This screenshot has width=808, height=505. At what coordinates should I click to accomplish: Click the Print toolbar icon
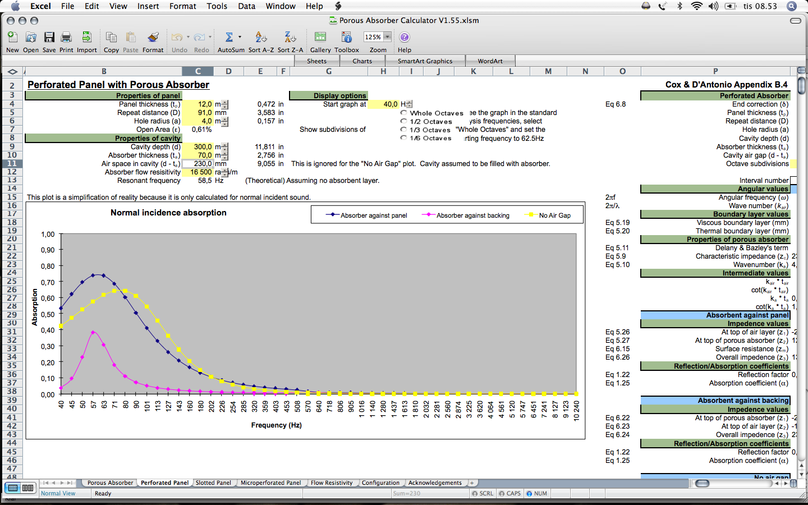pyautogui.click(x=66, y=38)
